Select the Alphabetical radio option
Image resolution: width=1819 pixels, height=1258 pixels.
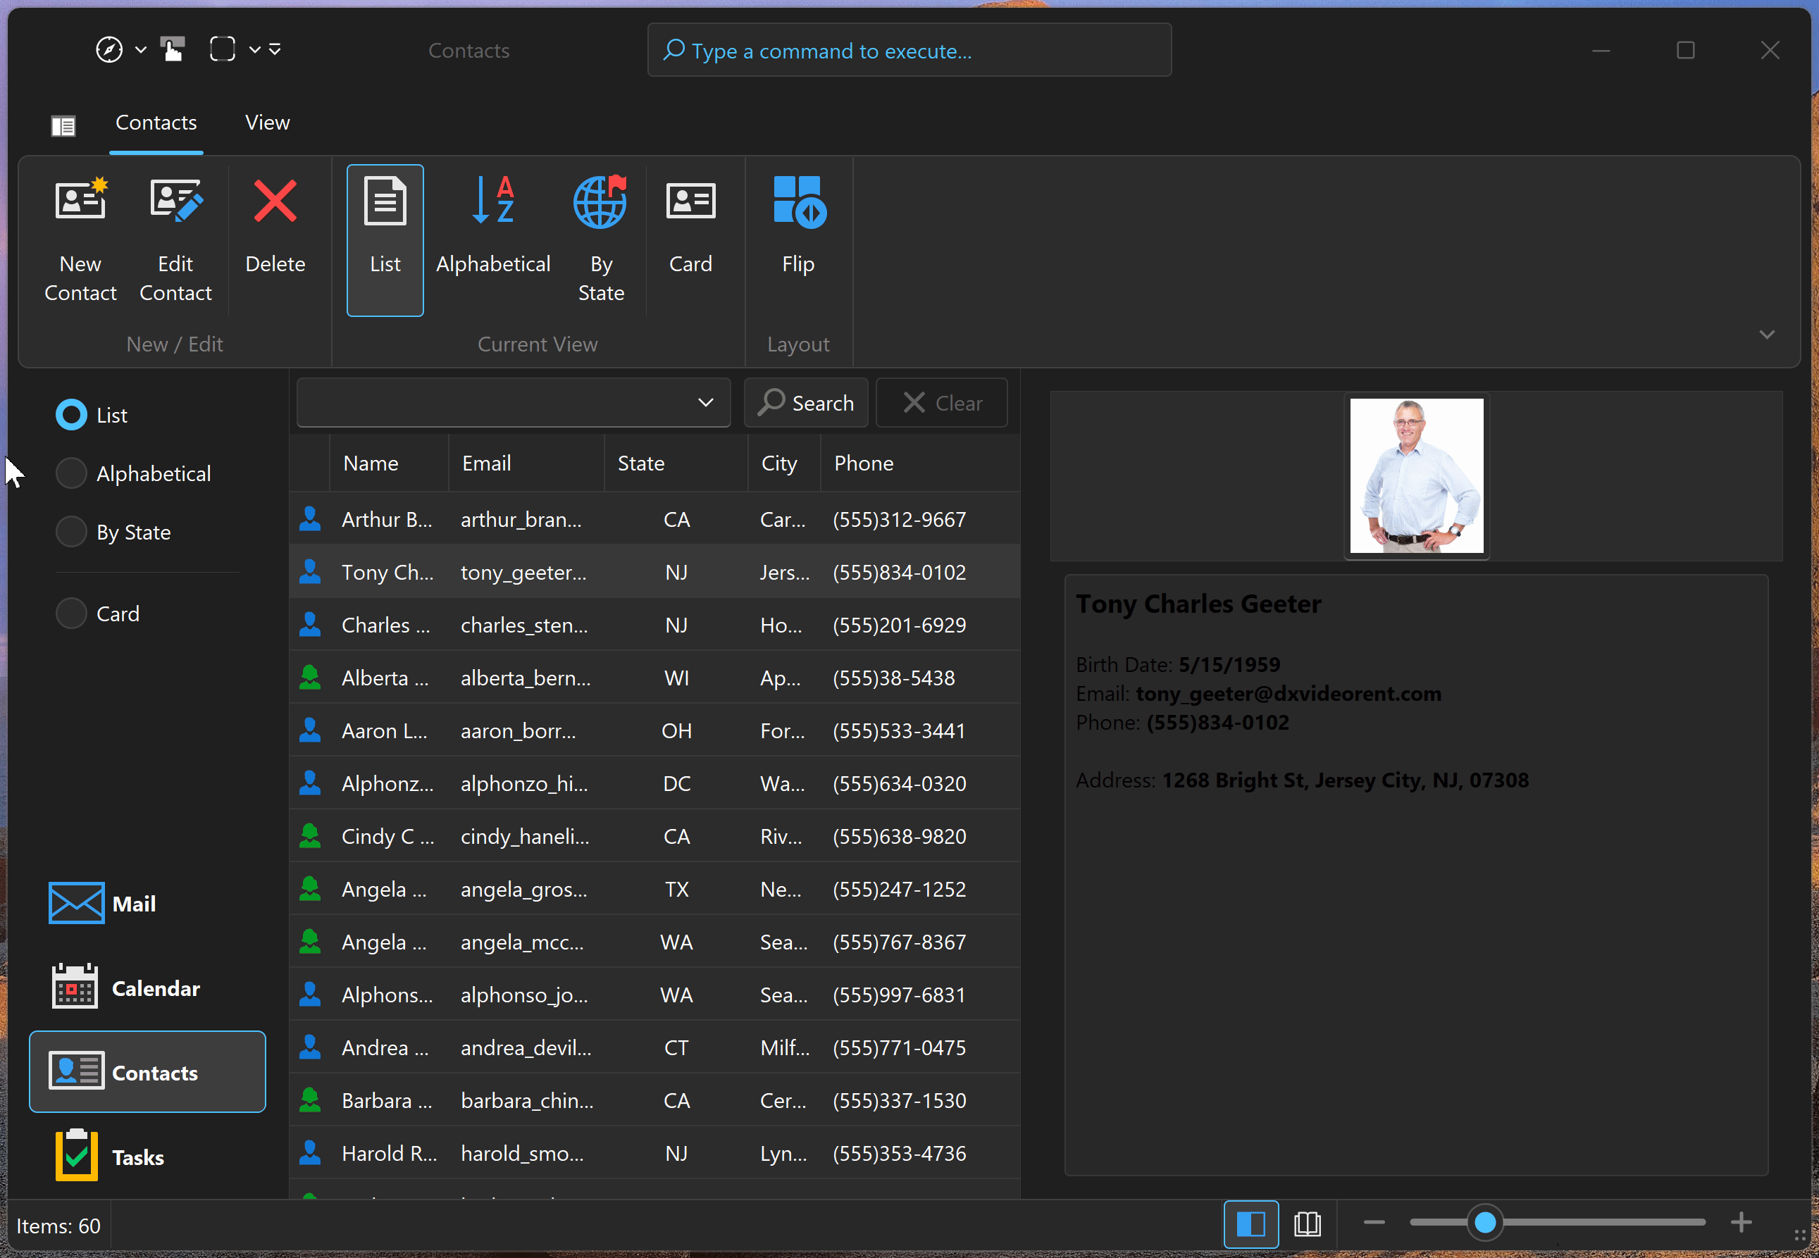pos(71,473)
